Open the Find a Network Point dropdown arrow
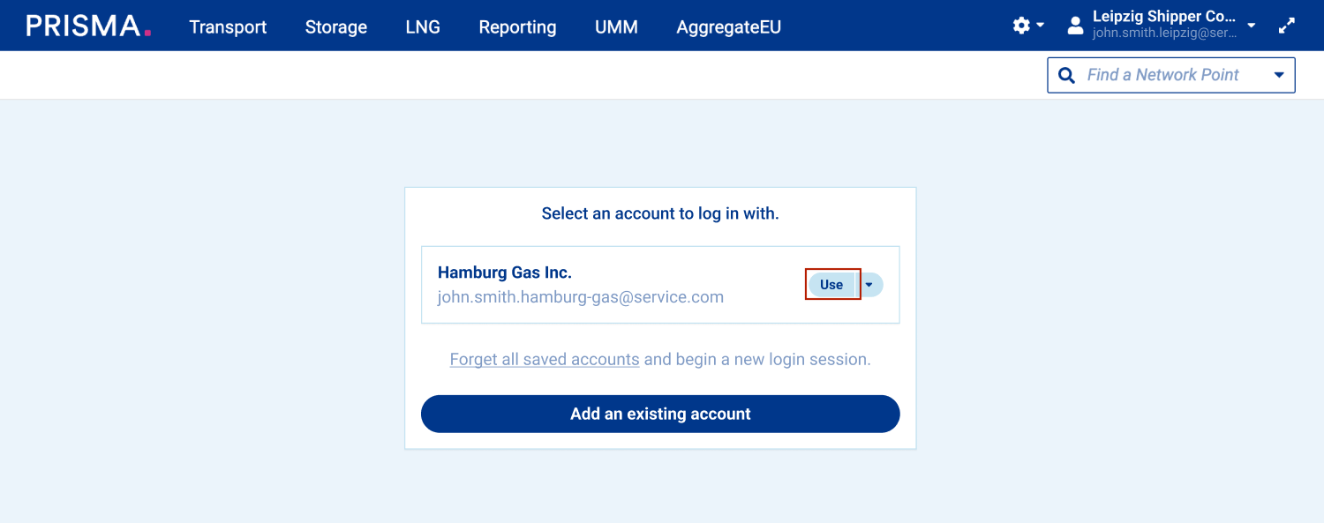The height and width of the screenshot is (523, 1324). tap(1279, 76)
